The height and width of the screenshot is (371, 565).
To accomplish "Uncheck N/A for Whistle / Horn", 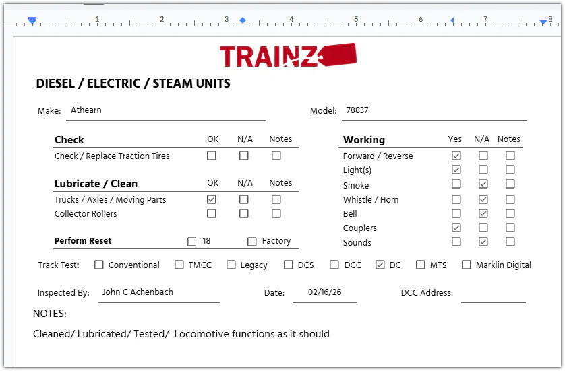I will pyautogui.click(x=483, y=199).
